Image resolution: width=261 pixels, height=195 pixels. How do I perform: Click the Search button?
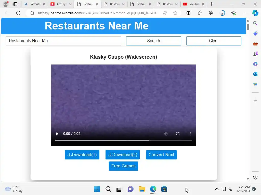pyautogui.click(x=153, y=41)
